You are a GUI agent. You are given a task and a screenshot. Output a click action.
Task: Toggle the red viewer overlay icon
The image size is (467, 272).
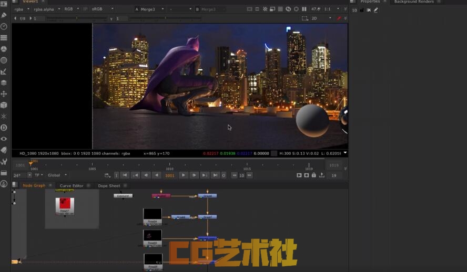(x=339, y=18)
